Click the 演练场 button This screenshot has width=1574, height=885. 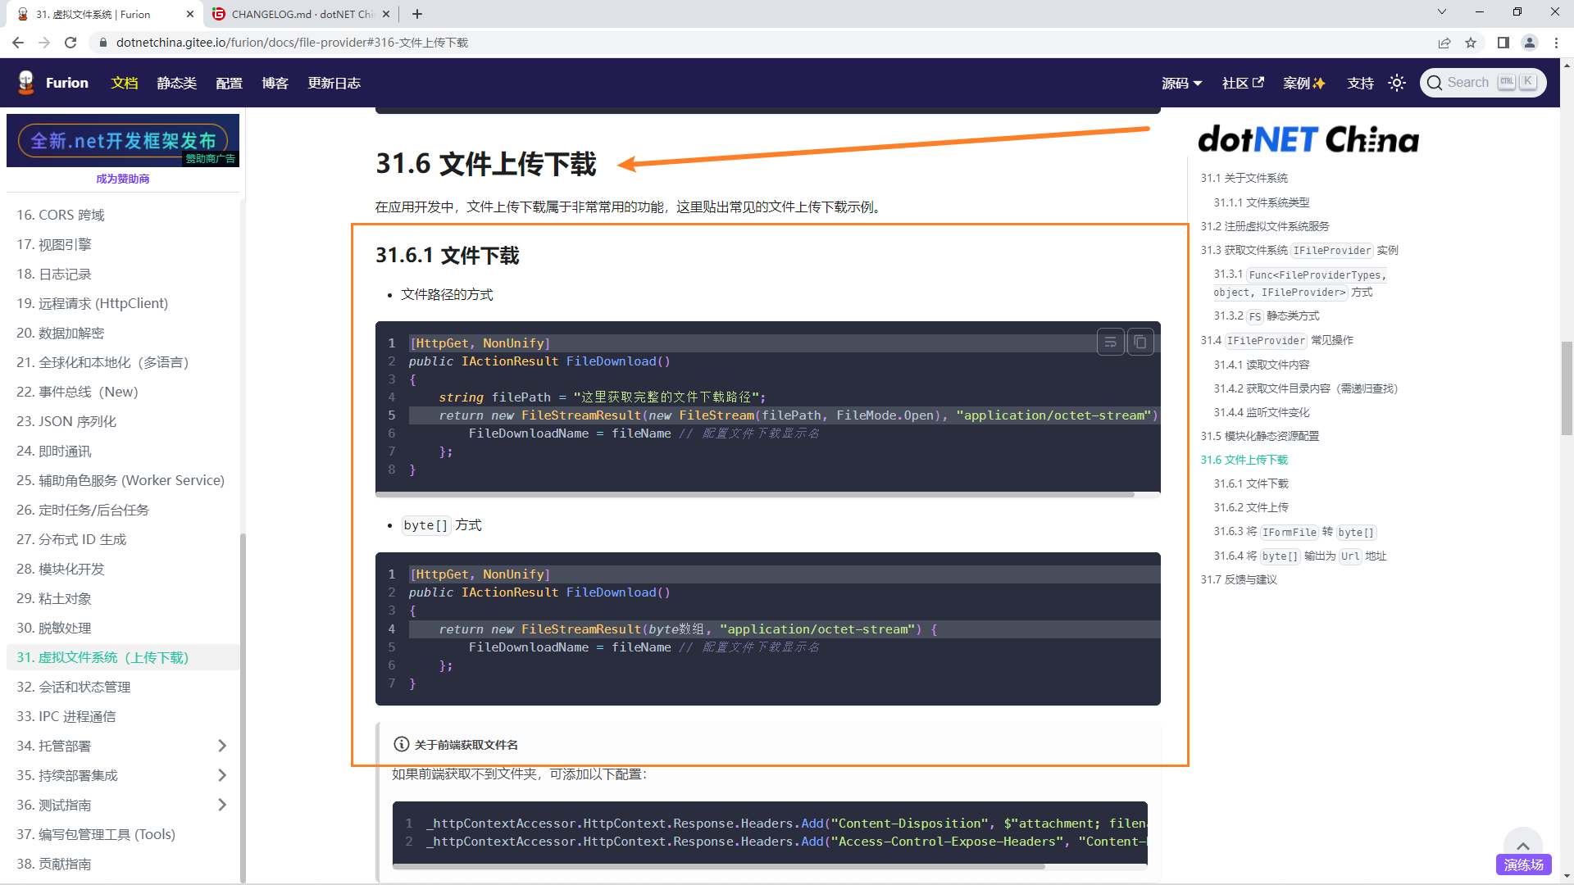click(1523, 865)
